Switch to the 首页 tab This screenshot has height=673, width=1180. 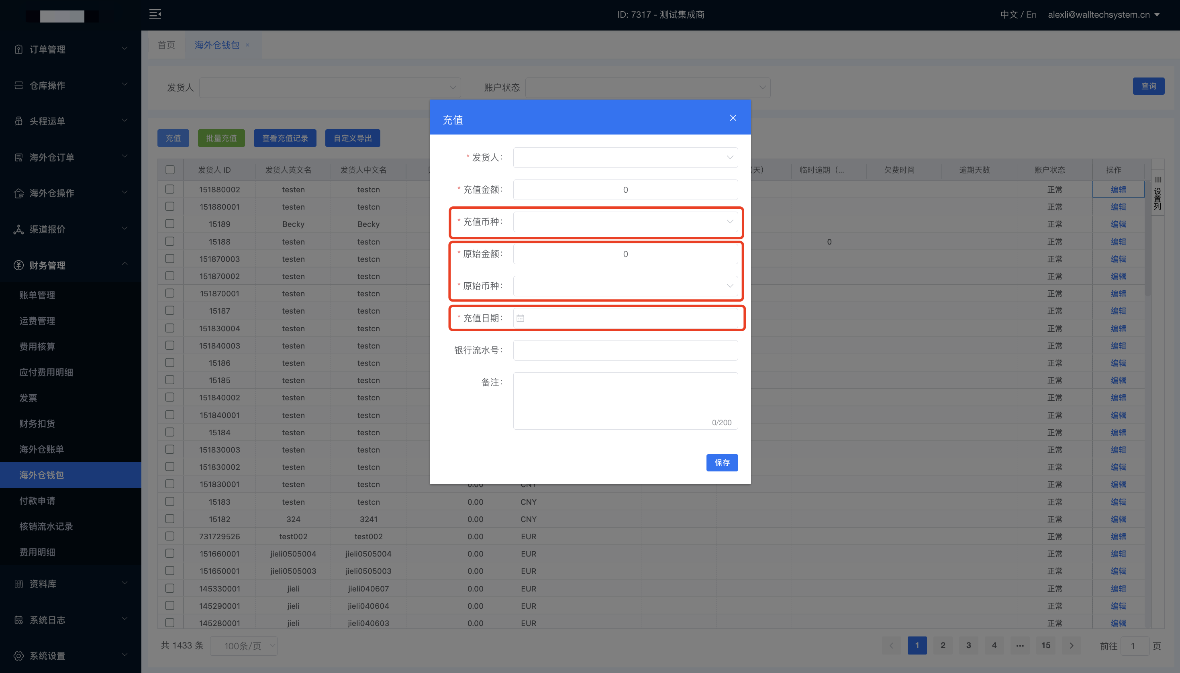pos(166,45)
